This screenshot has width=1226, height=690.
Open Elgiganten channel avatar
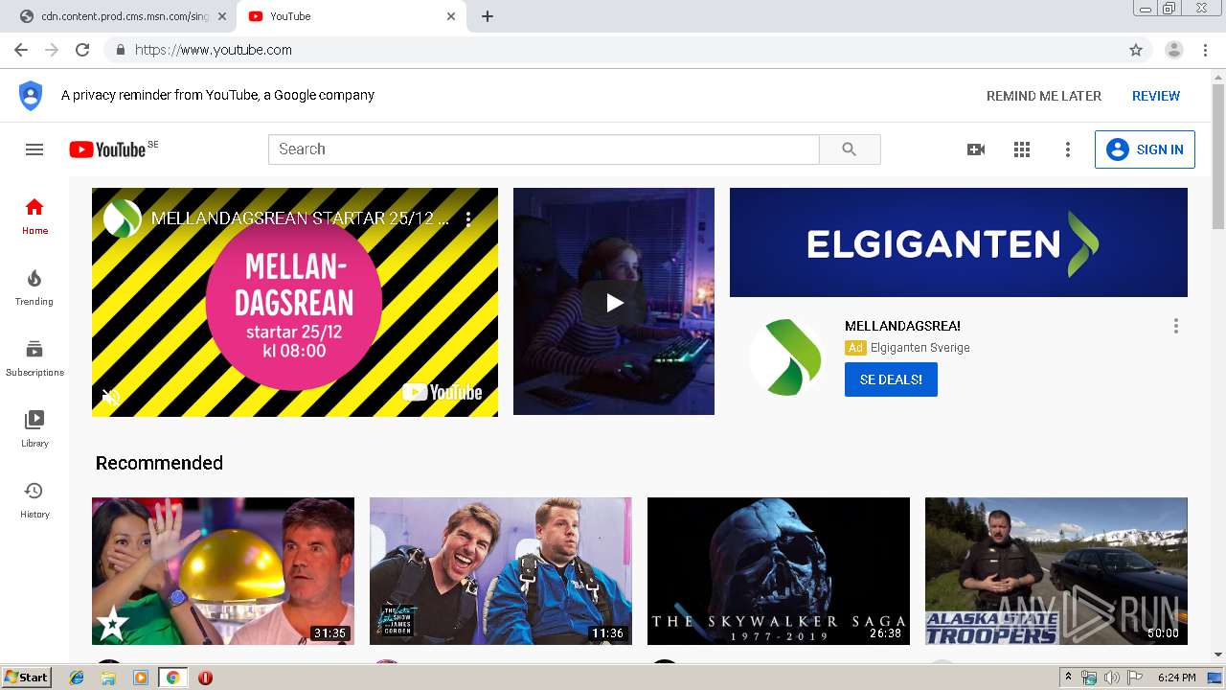(x=787, y=356)
